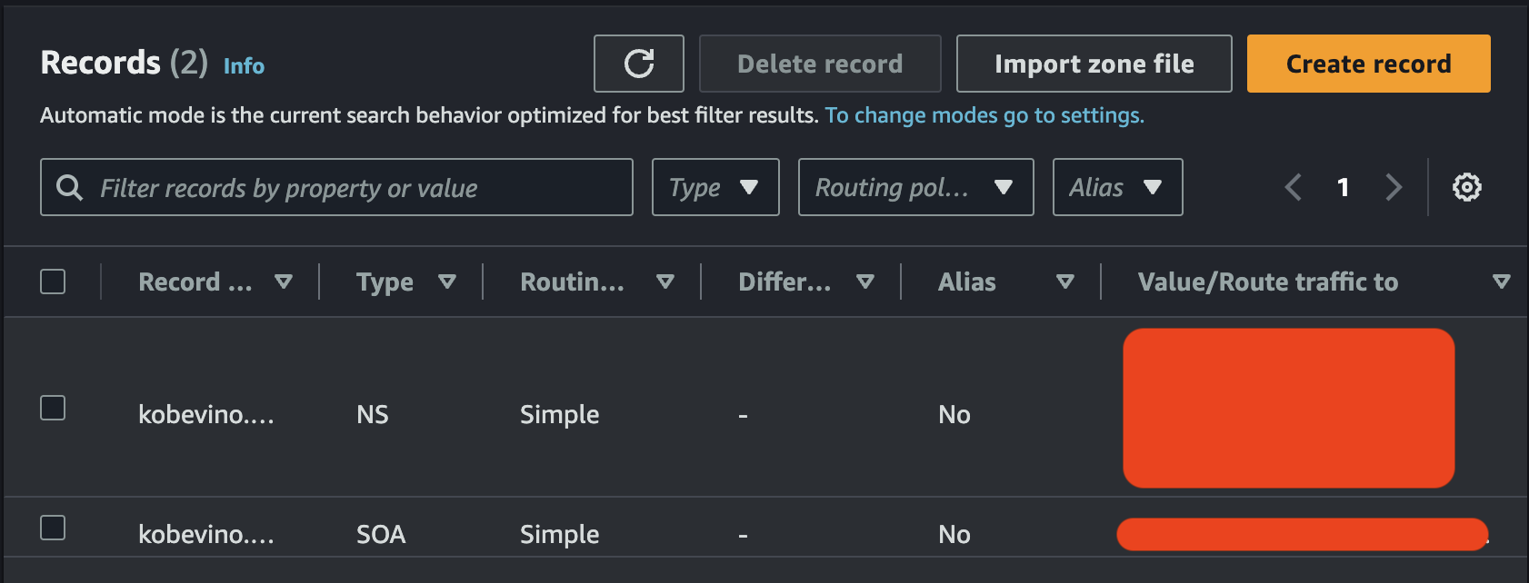This screenshot has height=583, width=1529.
Task: Sort by Differentiator column arrow
Action: (x=864, y=282)
